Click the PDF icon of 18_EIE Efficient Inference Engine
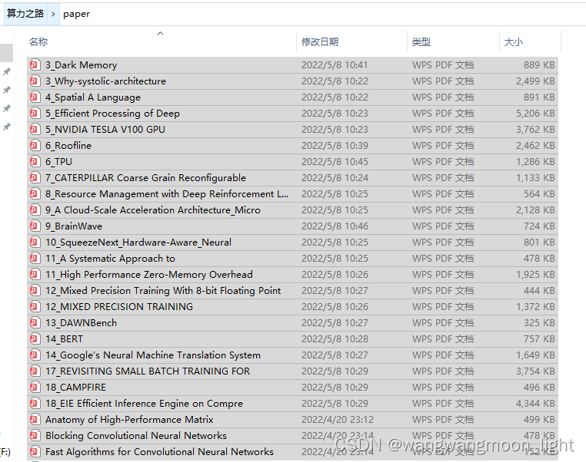The image size is (586, 462). coord(35,403)
